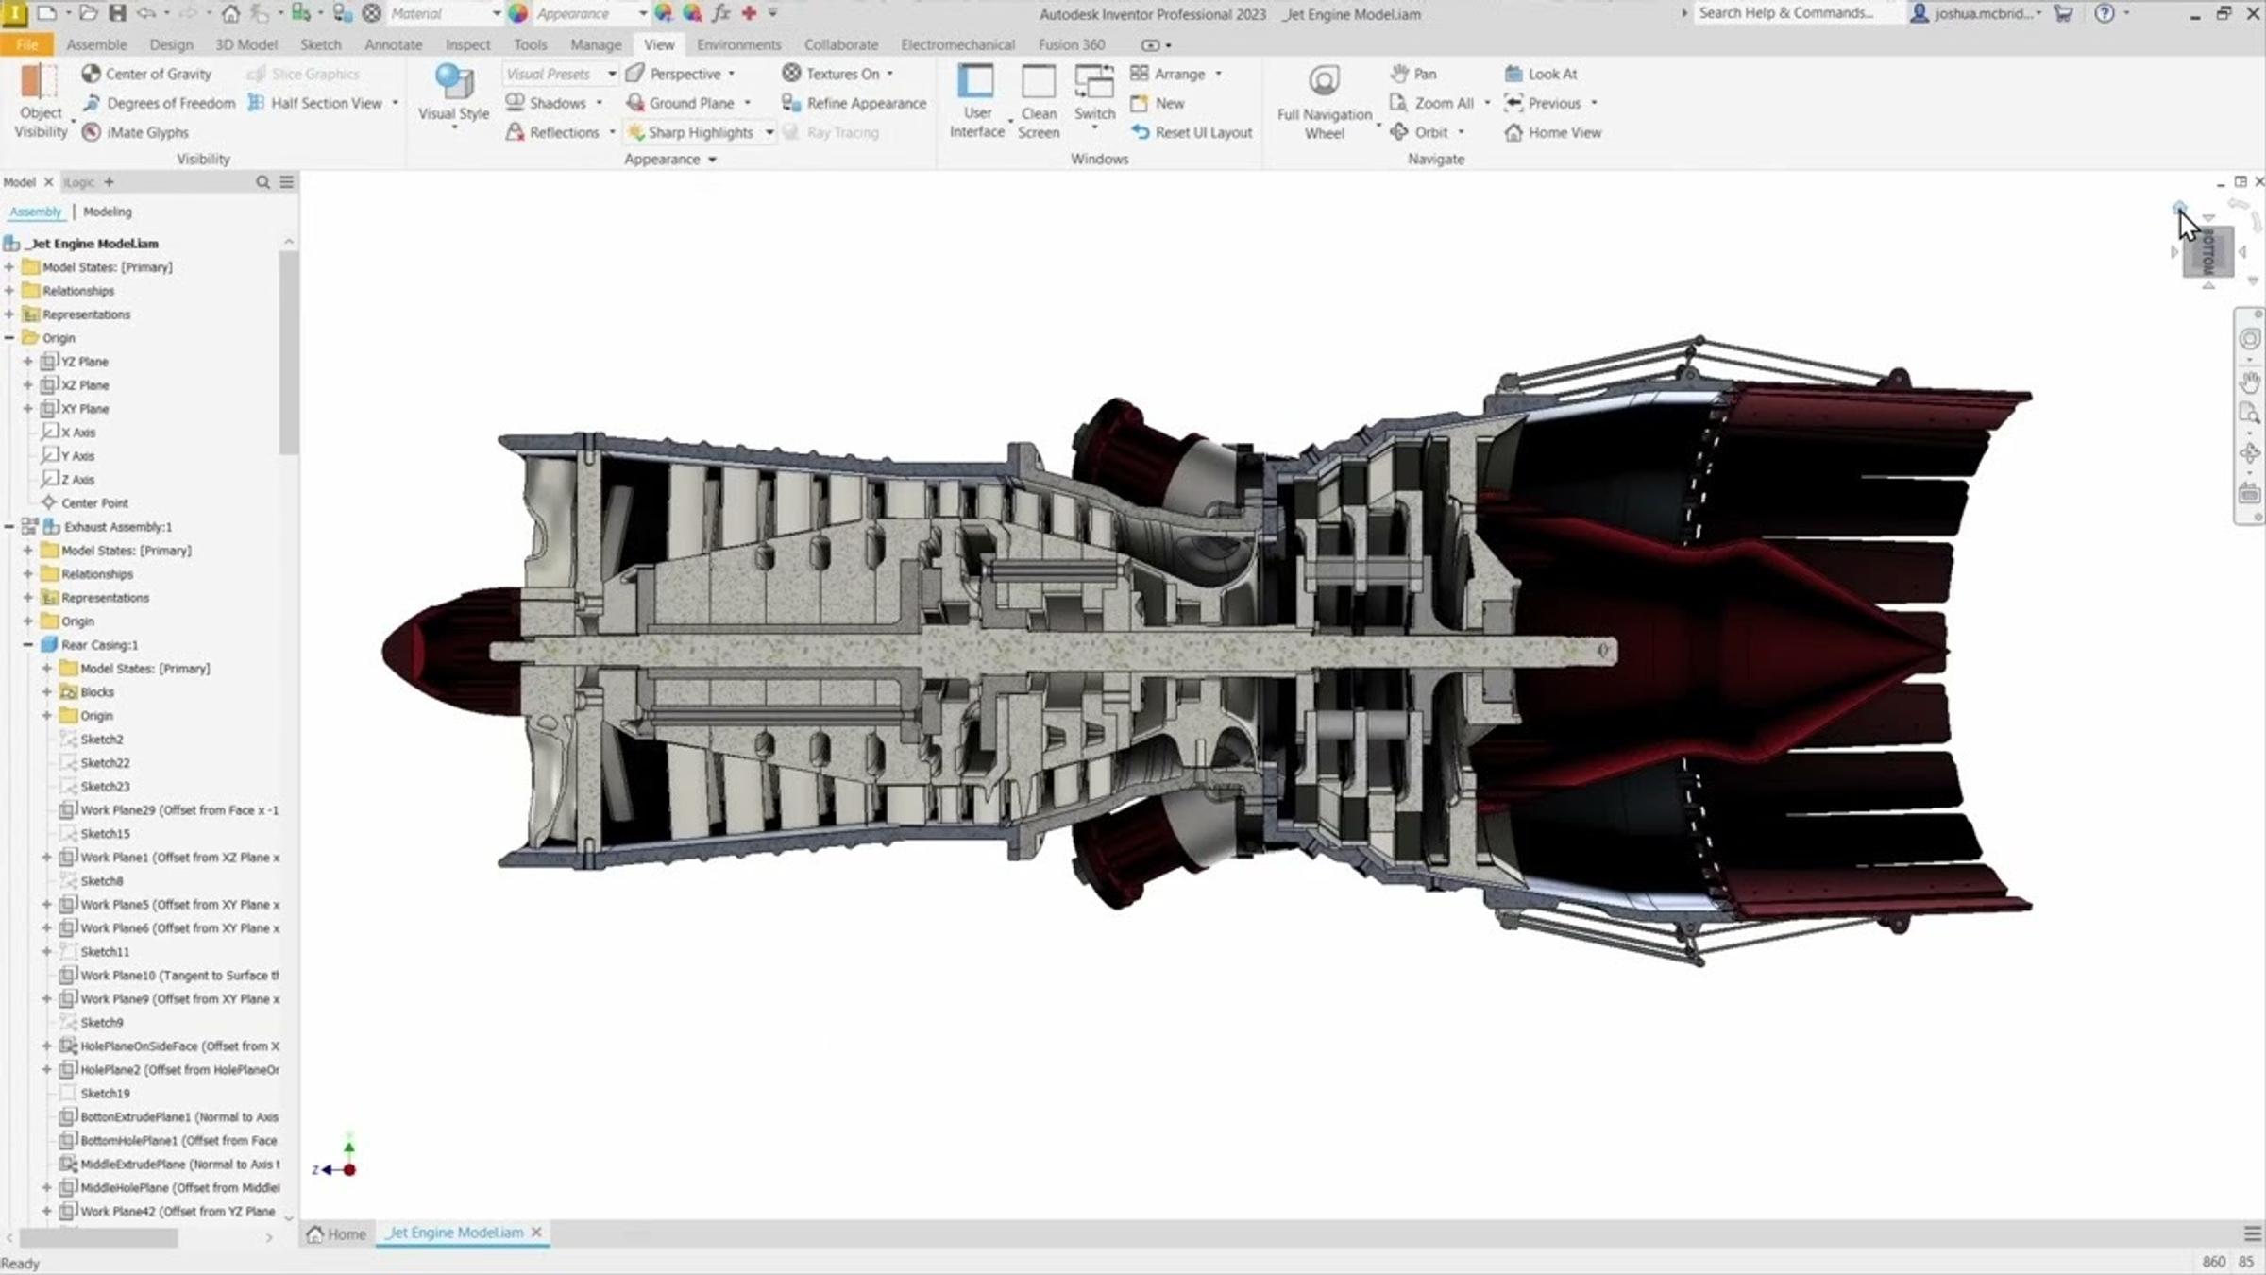Toggle Ground Plane display
The width and height of the screenshot is (2266, 1275).
tap(681, 103)
